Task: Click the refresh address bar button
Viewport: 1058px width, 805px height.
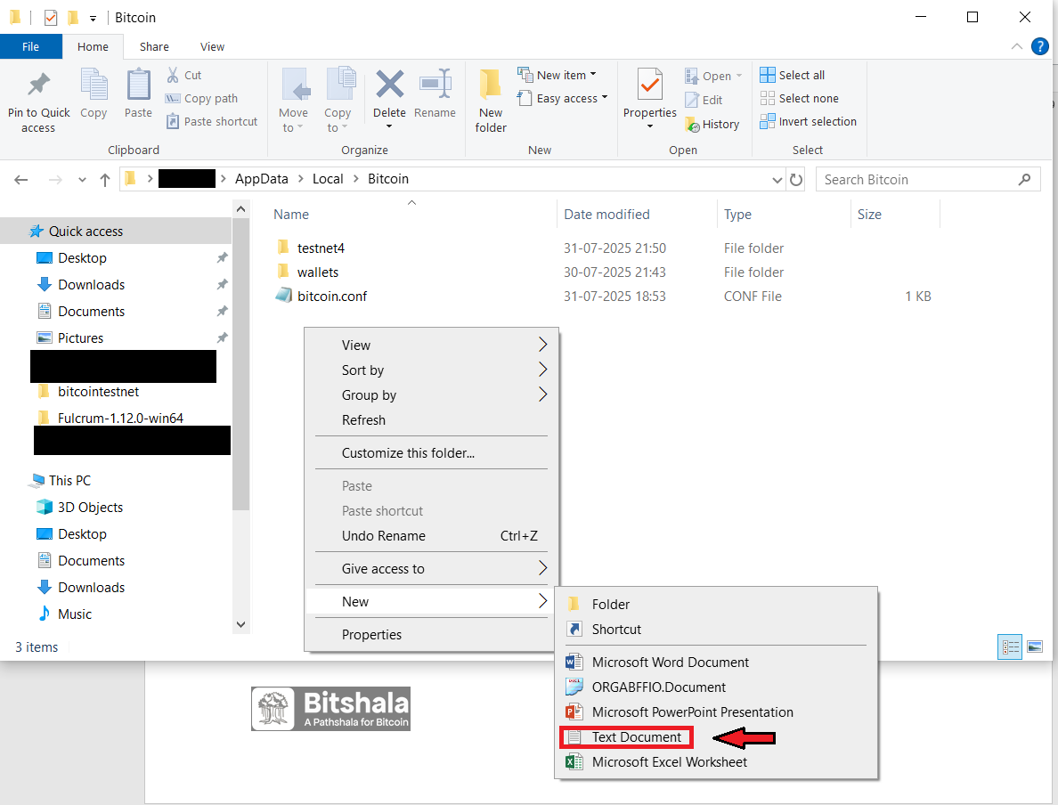Action: tap(796, 180)
